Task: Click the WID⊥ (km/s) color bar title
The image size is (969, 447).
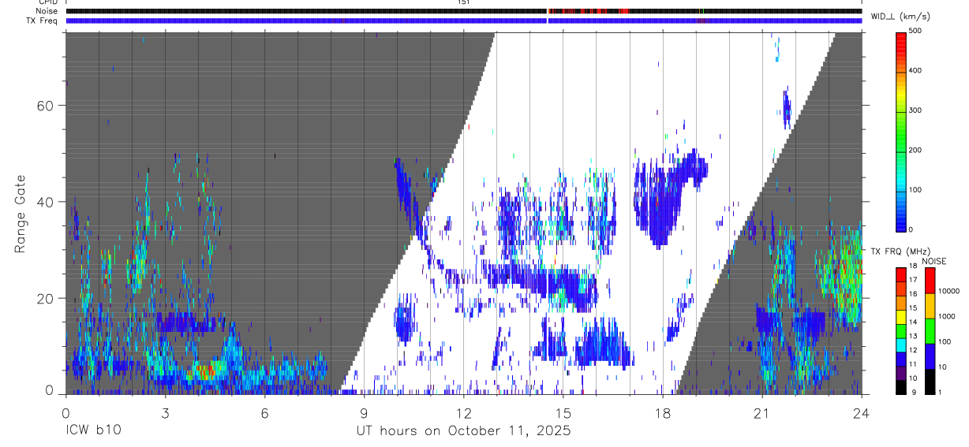Action: point(902,16)
